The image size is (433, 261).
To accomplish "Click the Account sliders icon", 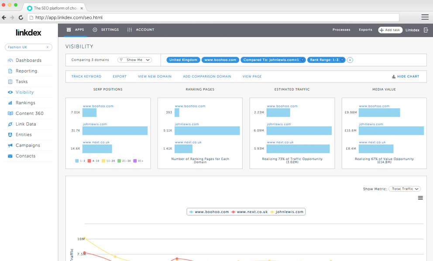I will pos(130,30).
